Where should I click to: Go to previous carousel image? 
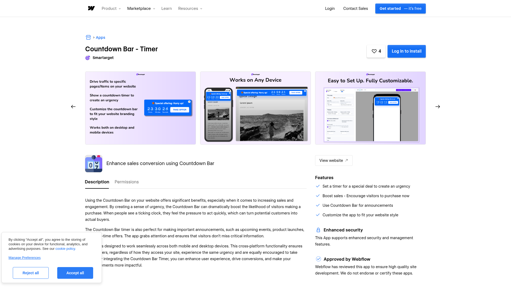[x=73, y=107]
